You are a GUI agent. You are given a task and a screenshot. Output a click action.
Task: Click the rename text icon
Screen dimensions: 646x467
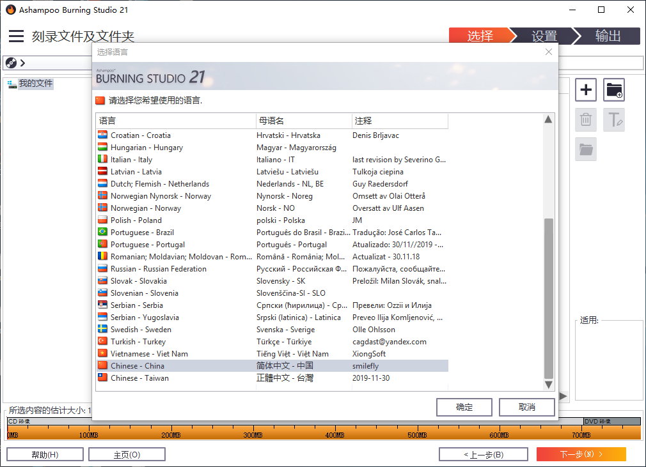pyautogui.click(x=614, y=119)
